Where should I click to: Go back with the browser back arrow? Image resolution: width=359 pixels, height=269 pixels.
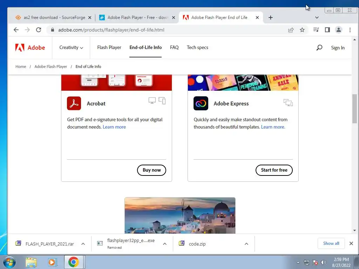tap(16, 30)
